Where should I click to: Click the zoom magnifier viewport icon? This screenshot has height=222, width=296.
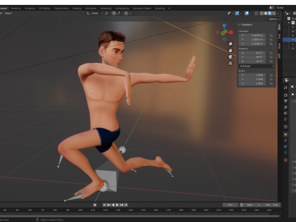coord(231,44)
